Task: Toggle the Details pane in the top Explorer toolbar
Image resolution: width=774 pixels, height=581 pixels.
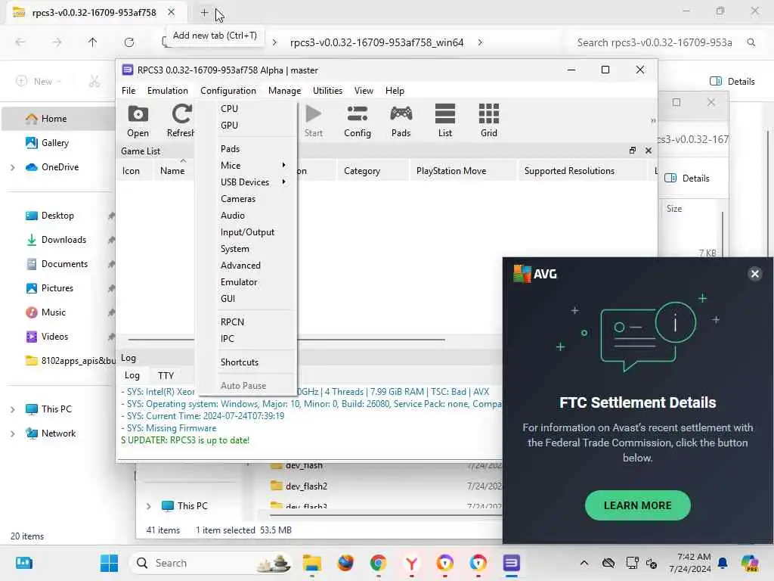Action: click(x=732, y=82)
